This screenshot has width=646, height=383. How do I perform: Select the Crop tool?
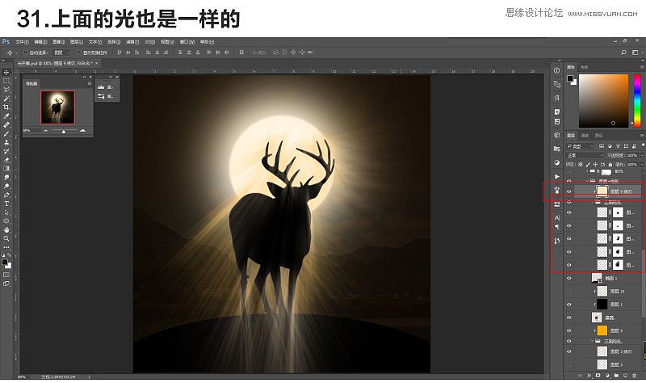6,107
